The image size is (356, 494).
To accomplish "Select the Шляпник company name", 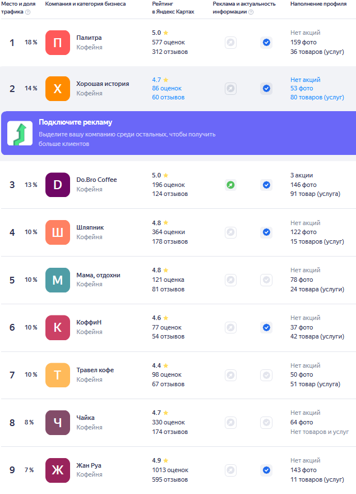I will (90, 227).
